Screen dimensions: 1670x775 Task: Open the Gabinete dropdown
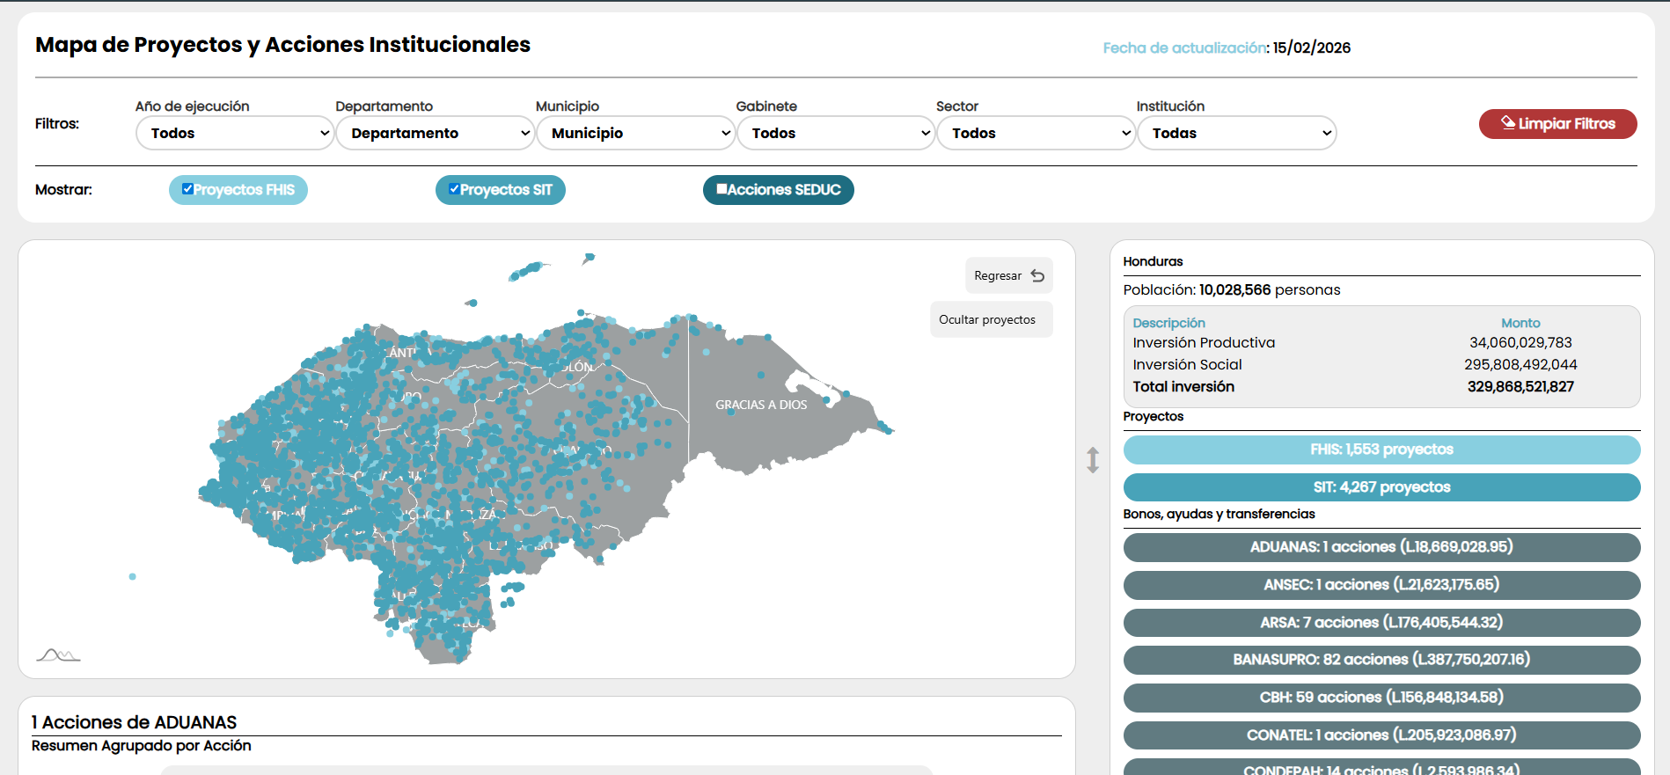(836, 133)
